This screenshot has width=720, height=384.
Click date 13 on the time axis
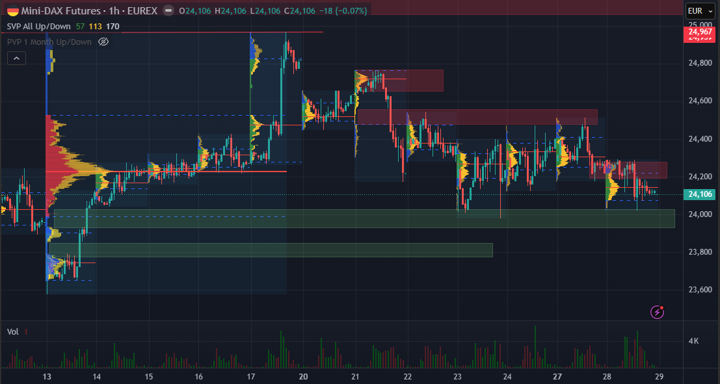point(47,376)
